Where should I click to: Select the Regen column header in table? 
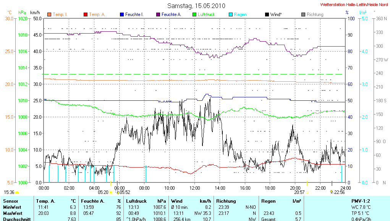269,201
